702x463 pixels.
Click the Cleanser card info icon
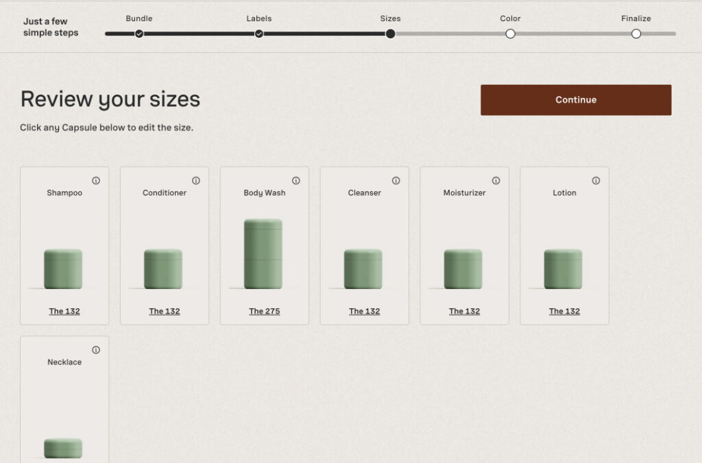396,181
